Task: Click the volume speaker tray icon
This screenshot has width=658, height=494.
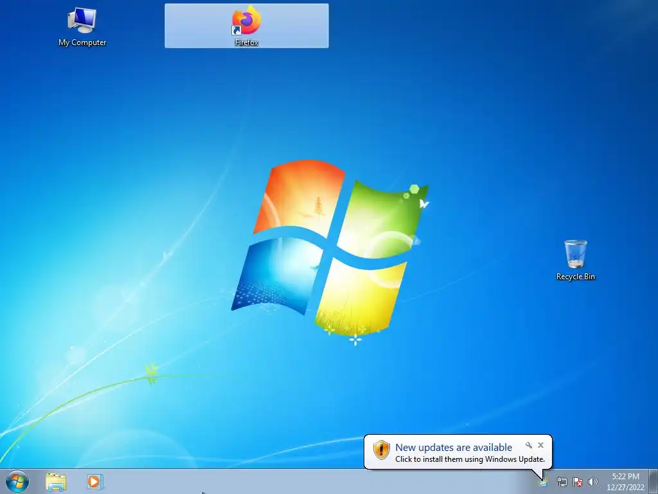Action: (x=593, y=482)
